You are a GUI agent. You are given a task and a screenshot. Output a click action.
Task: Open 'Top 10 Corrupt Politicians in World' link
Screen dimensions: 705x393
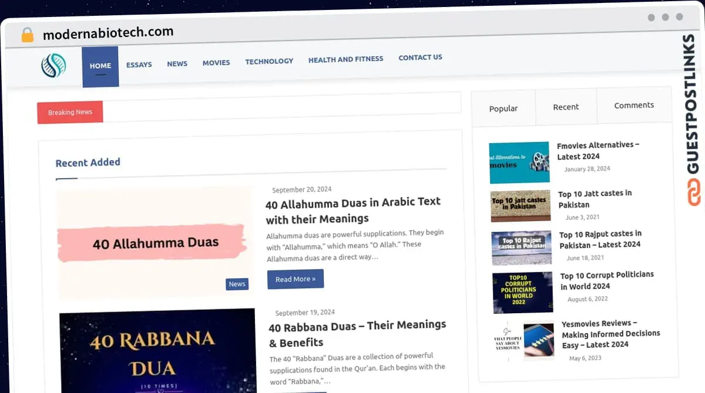607,280
